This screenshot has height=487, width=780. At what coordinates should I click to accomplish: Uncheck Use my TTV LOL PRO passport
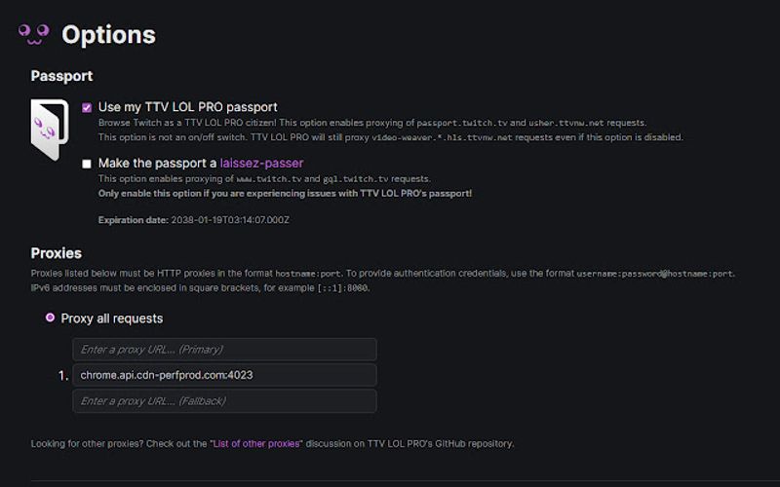[87, 107]
